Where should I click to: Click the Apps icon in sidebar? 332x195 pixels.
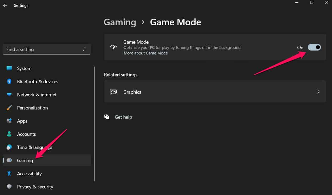click(x=9, y=121)
